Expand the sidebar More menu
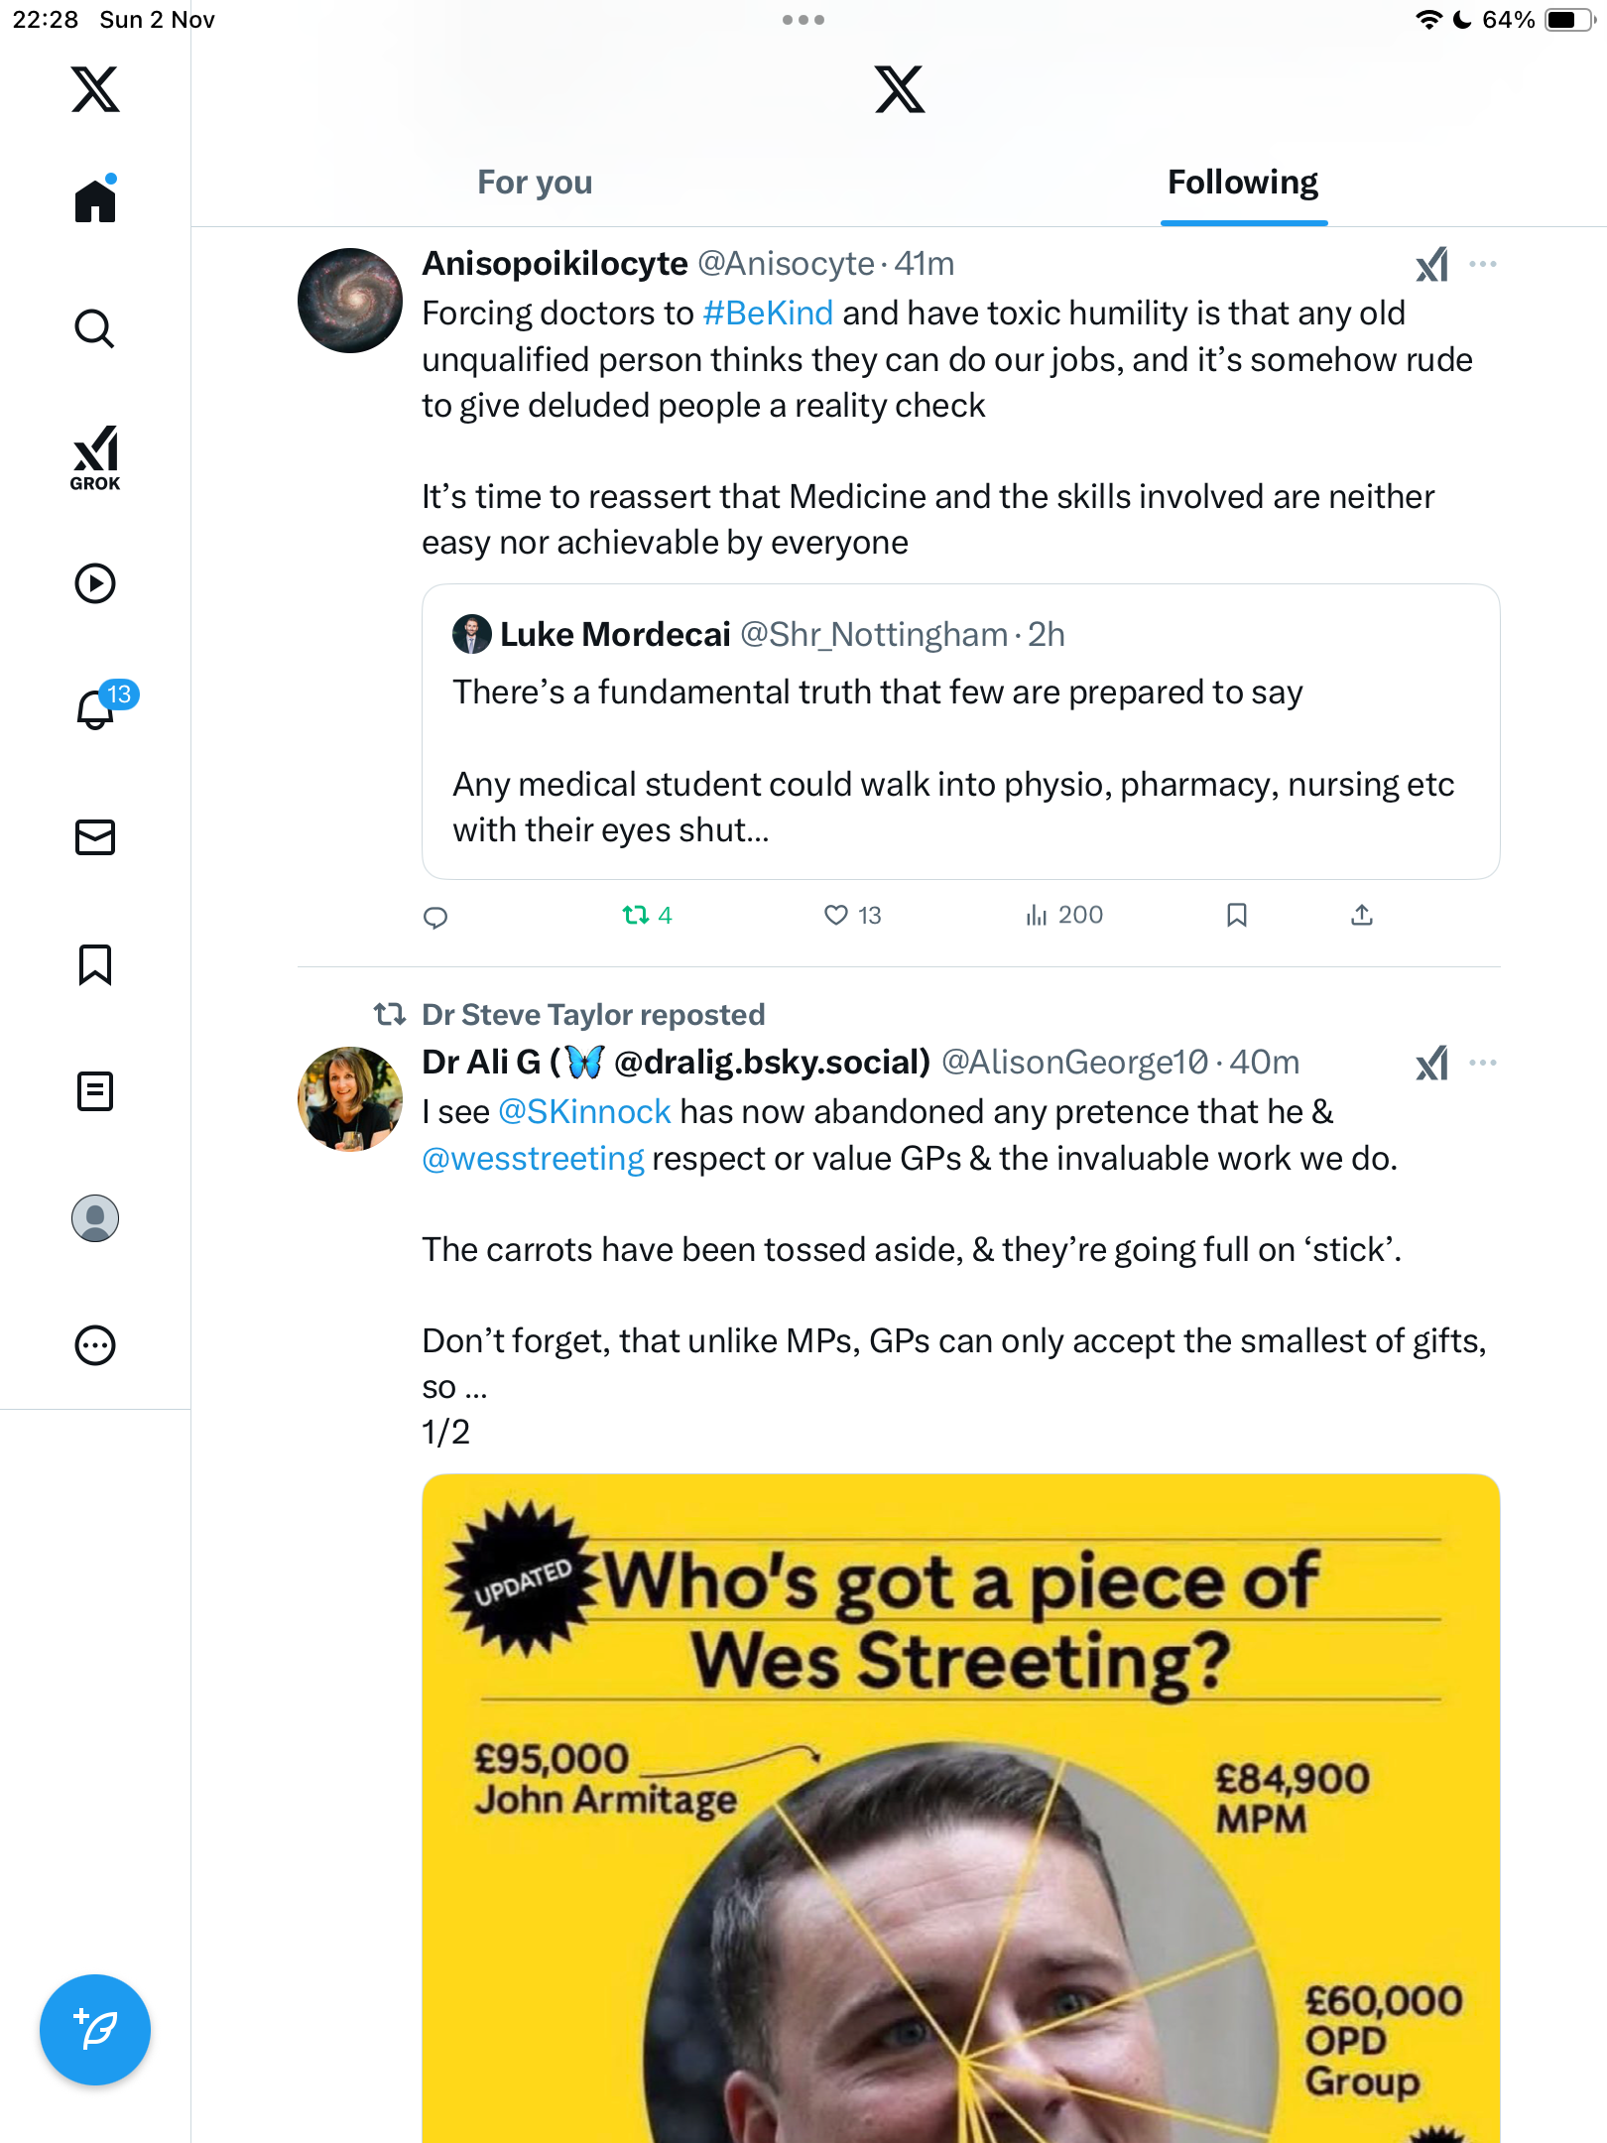The image size is (1607, 2143). click(95, 1345)
